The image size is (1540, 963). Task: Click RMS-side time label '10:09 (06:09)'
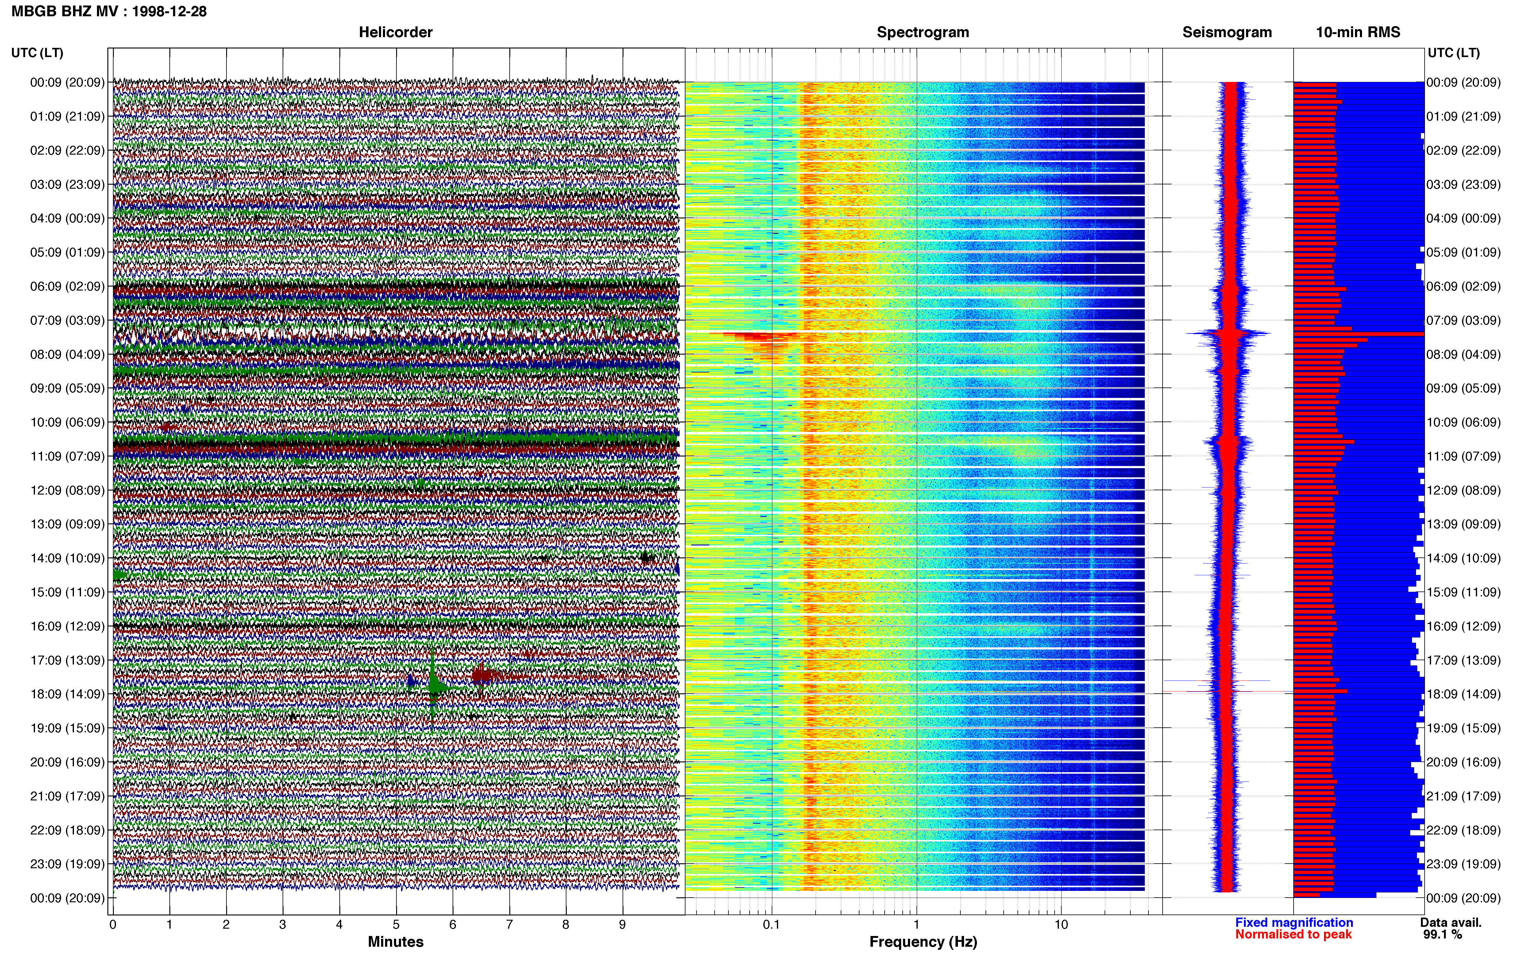coord(1464,422)
